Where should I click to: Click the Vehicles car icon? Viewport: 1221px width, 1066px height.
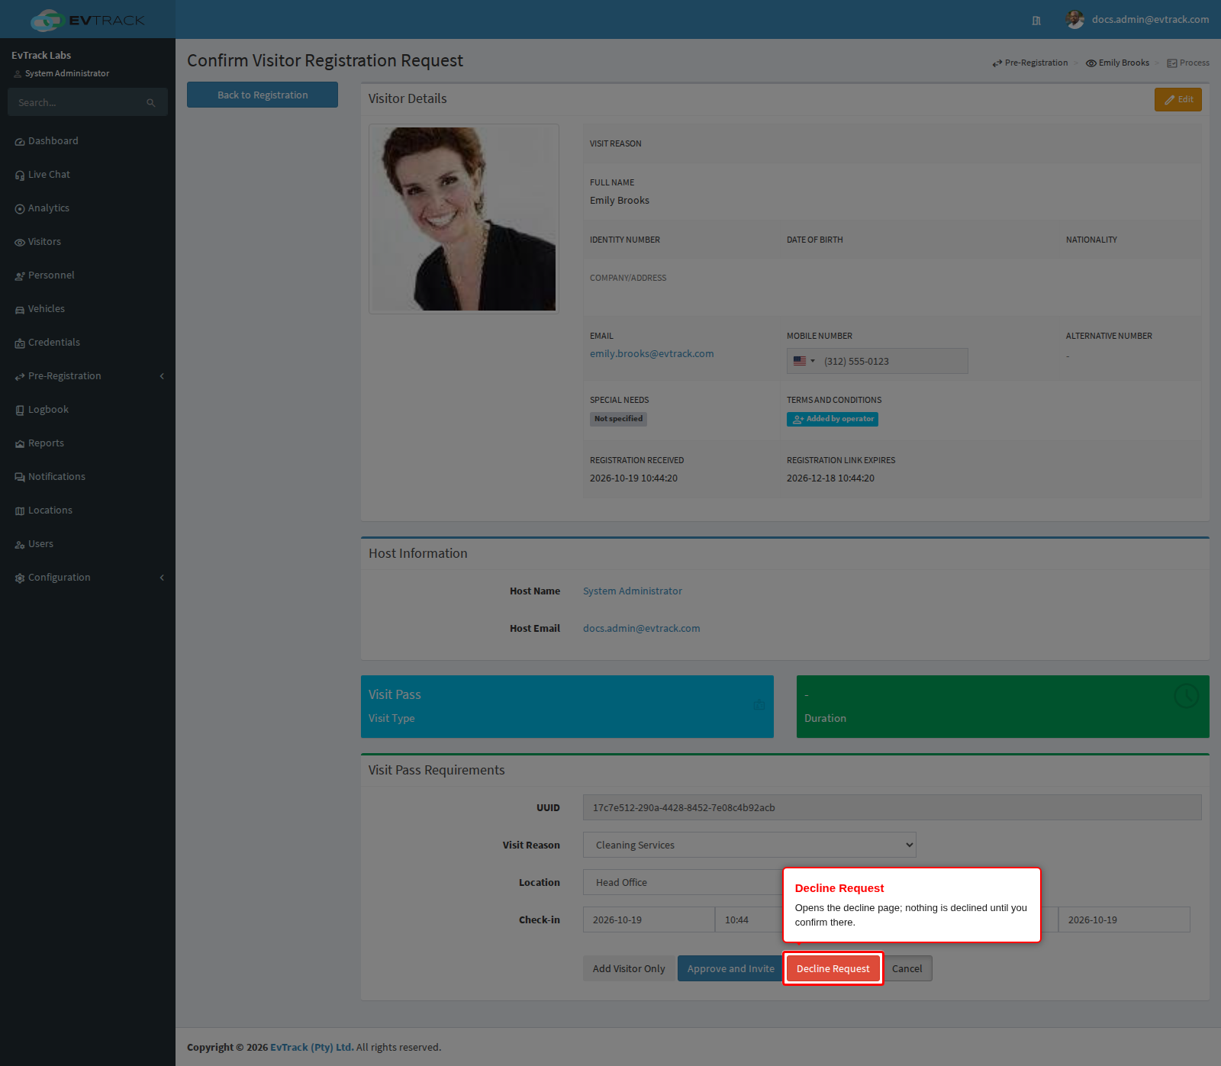click(20, 310)
